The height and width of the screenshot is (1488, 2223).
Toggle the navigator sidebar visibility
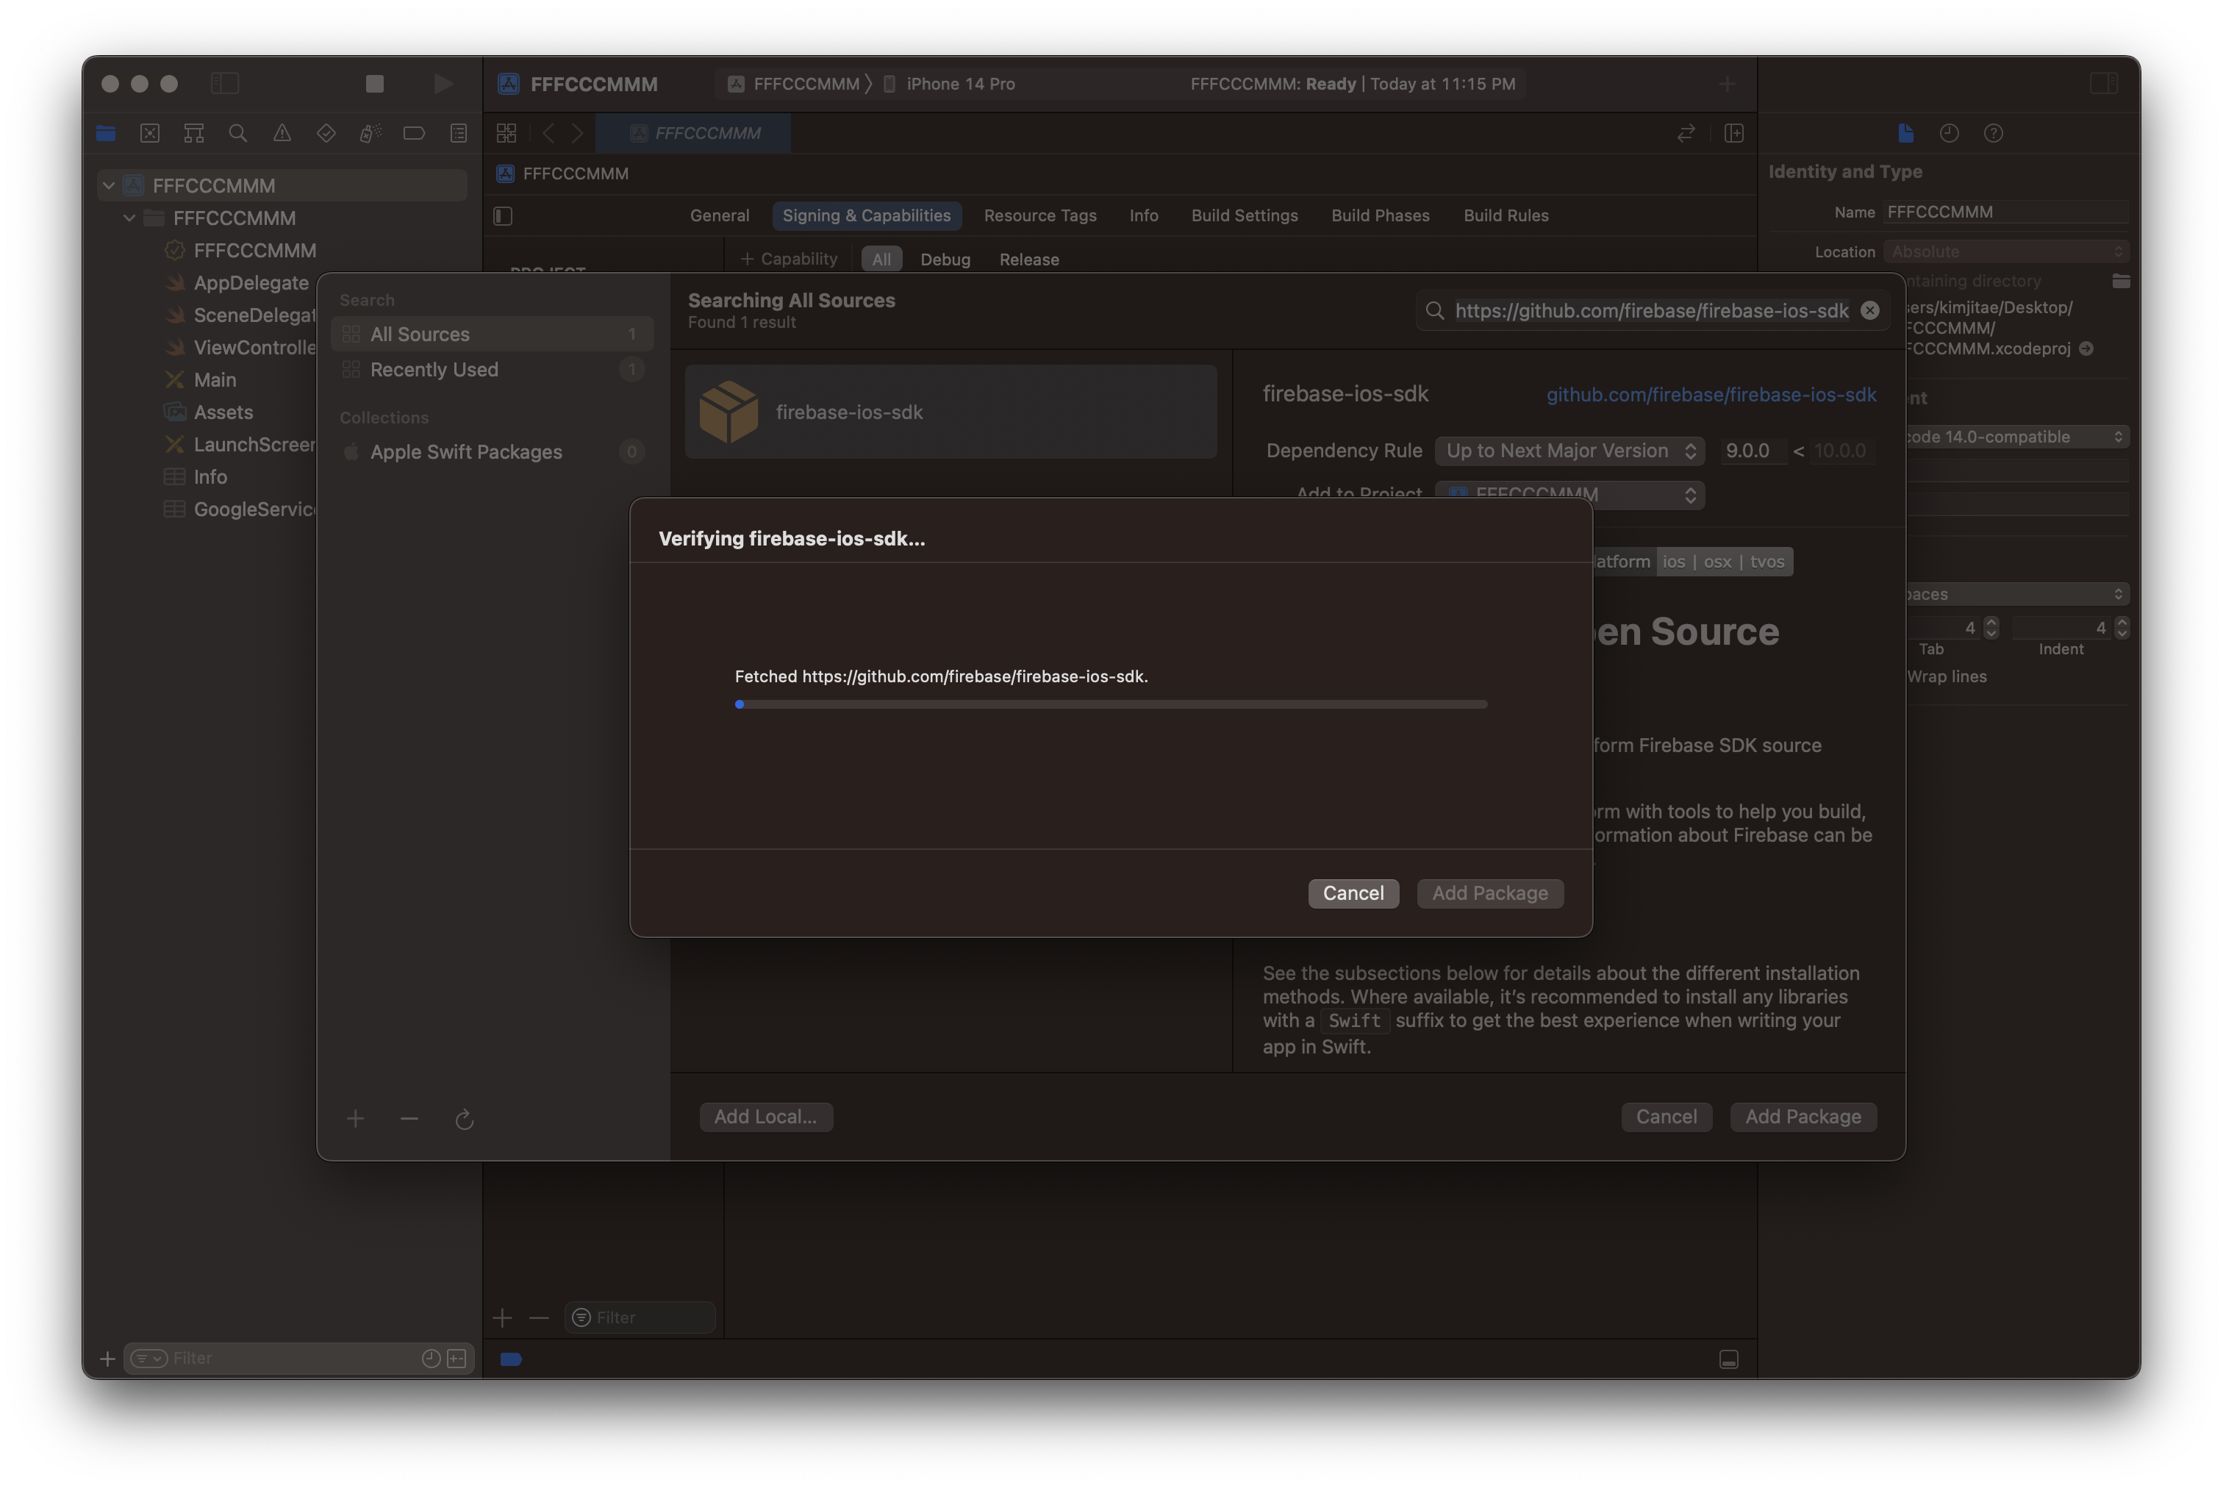[225, 84]
